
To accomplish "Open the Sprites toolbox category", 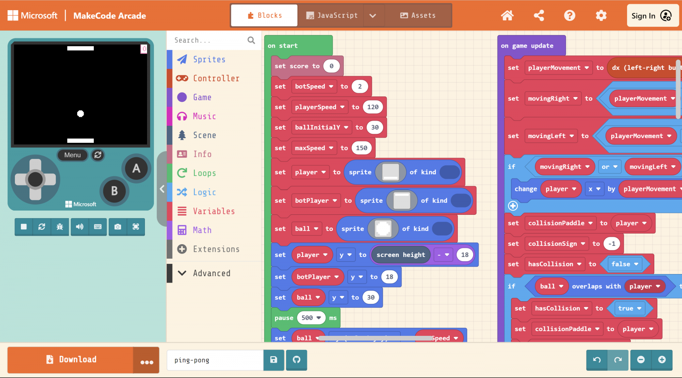I will pyautogui.click(x=214, y=59).
